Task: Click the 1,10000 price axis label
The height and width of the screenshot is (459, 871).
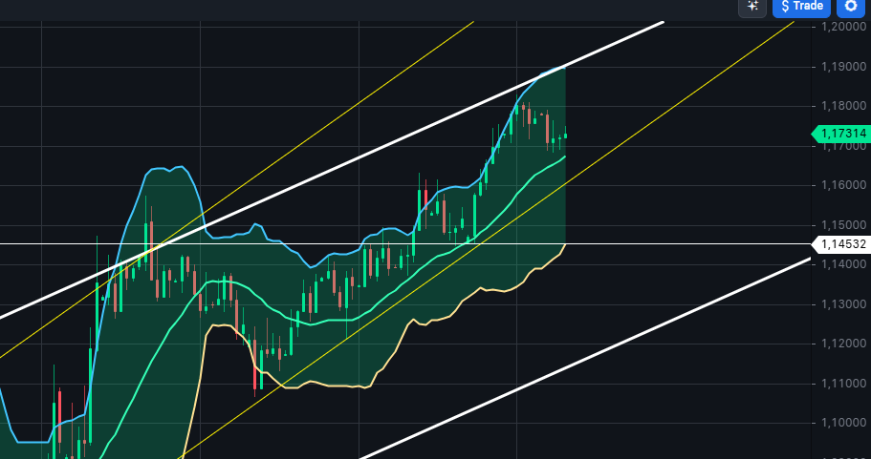Action: coord(843,423)
